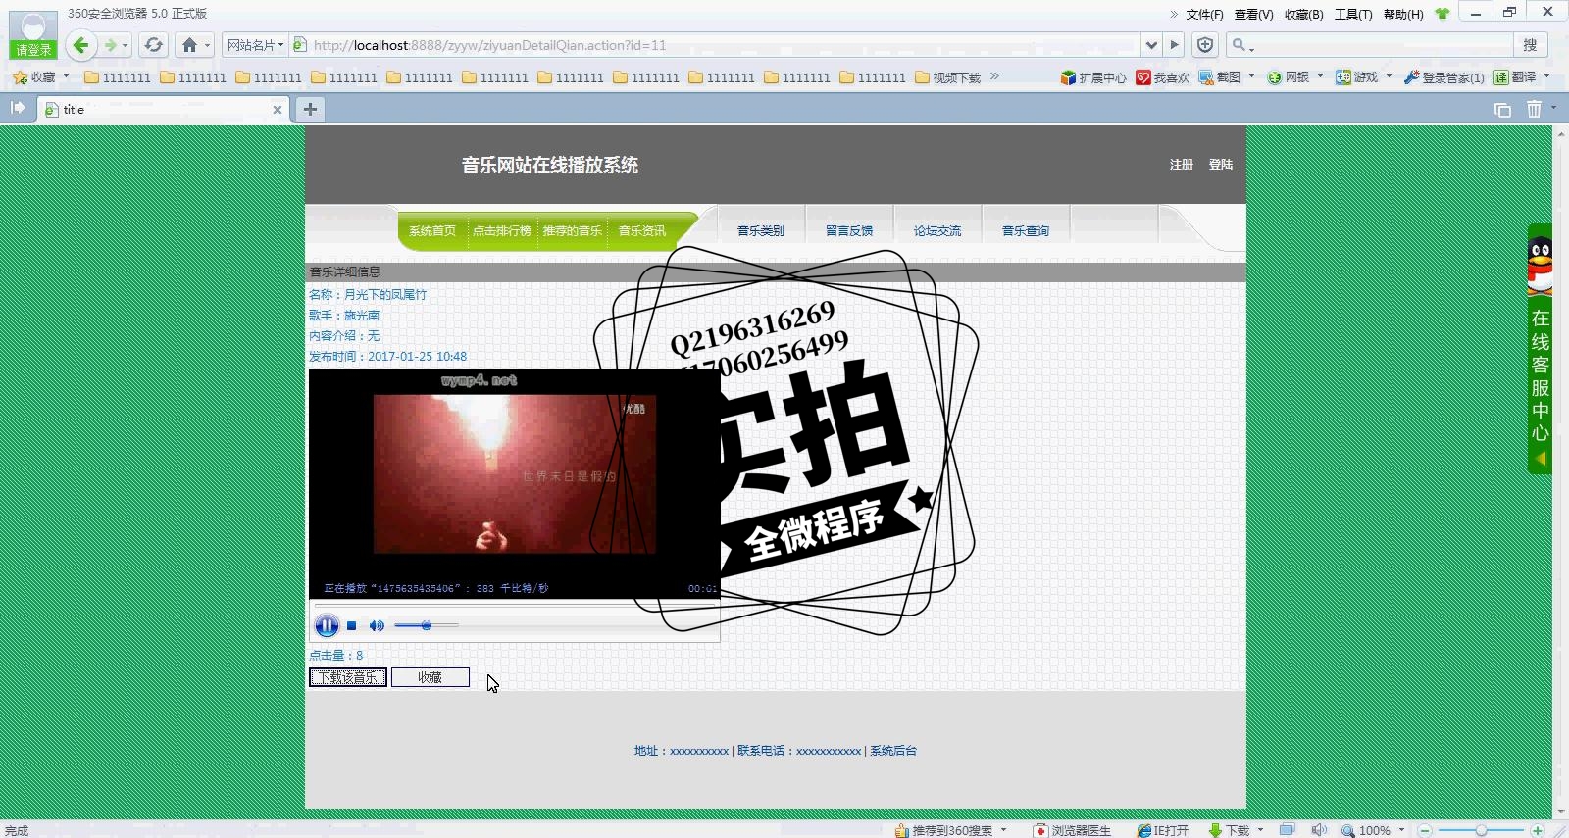Open the 游戏 games tool
Image resolution: width=1569 pixels, height=838 pixels.
[x=1357, y=77]
